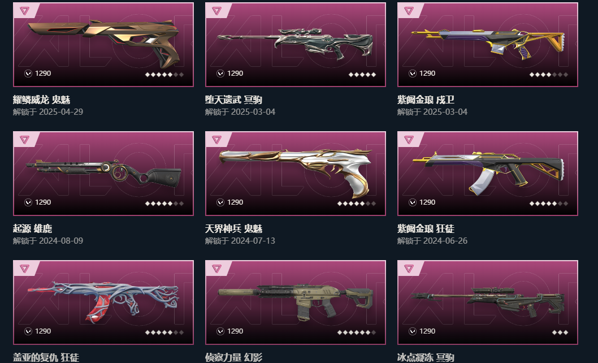Select the vine-covered 盖亚的复仇 狂徒 rifle image
The image size is (598, 363).
[103, 301]
